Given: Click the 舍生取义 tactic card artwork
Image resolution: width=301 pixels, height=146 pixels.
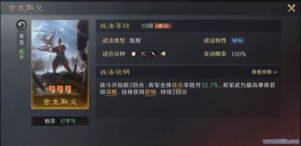Looking at the screenshot, I should 60,64.
